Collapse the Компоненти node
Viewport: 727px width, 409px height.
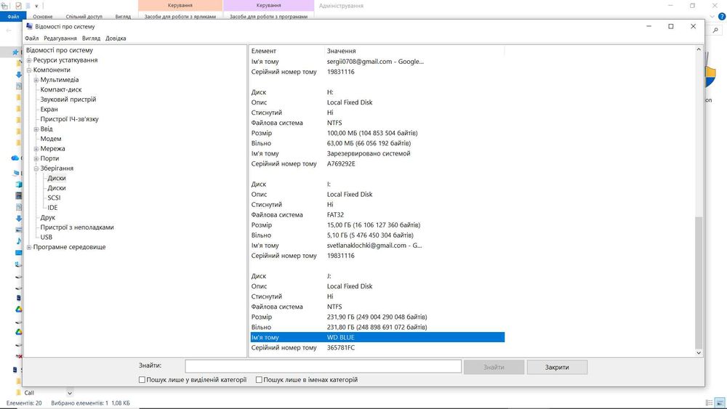[29, 70]
